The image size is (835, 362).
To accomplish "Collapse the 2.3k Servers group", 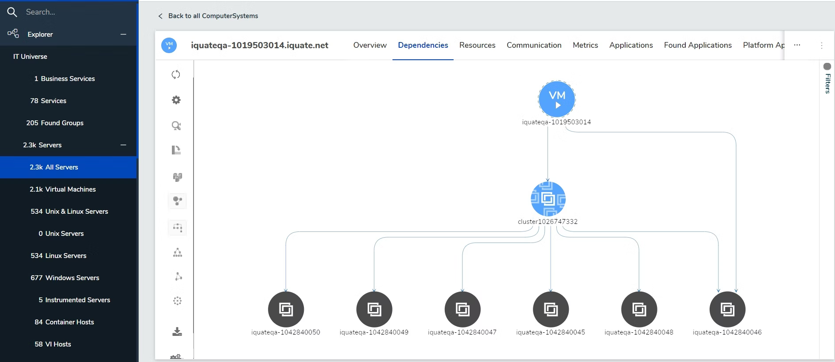I will [123, 145].
